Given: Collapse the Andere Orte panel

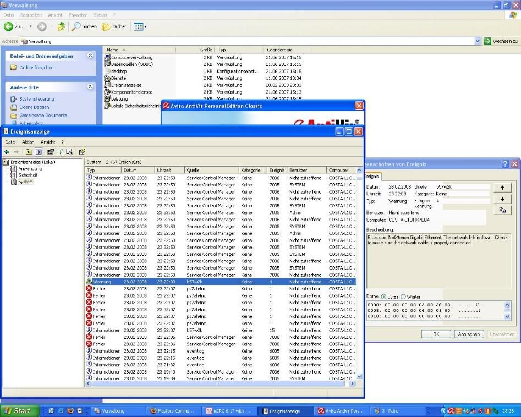Looking at the screenshot, I should [90, 87].
